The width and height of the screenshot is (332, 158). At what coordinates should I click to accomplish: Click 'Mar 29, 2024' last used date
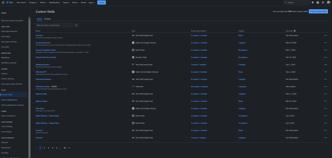[291, 43]
